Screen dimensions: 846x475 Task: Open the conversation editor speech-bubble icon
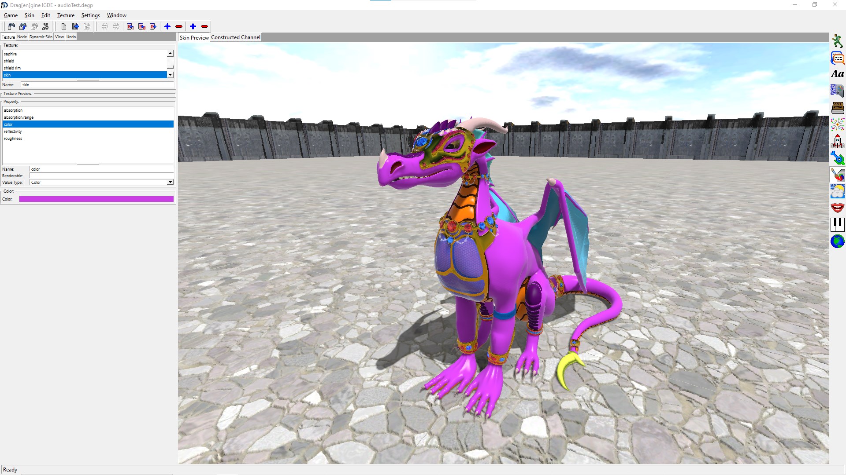click(x=837, y=58)
